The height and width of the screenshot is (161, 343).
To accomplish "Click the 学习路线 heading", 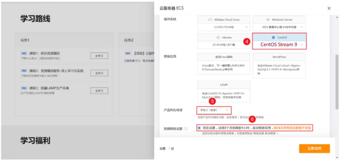I will point(35,19).
